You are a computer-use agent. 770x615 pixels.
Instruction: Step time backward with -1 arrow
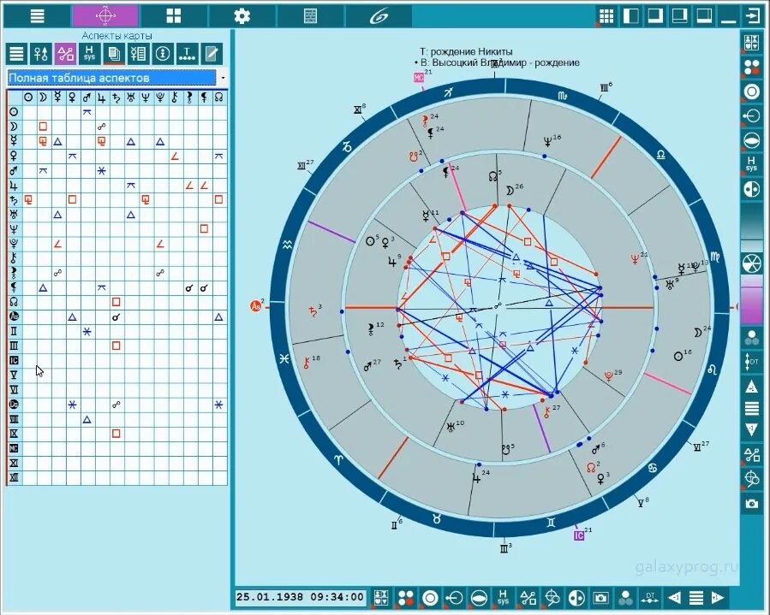click(674, 598)
